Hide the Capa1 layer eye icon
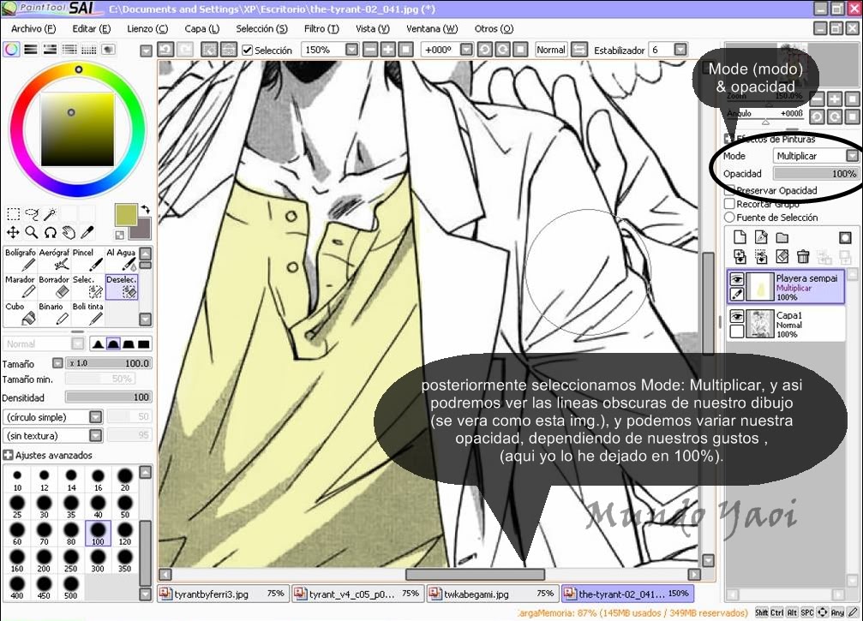863x621 pixels. pos(736,316)
